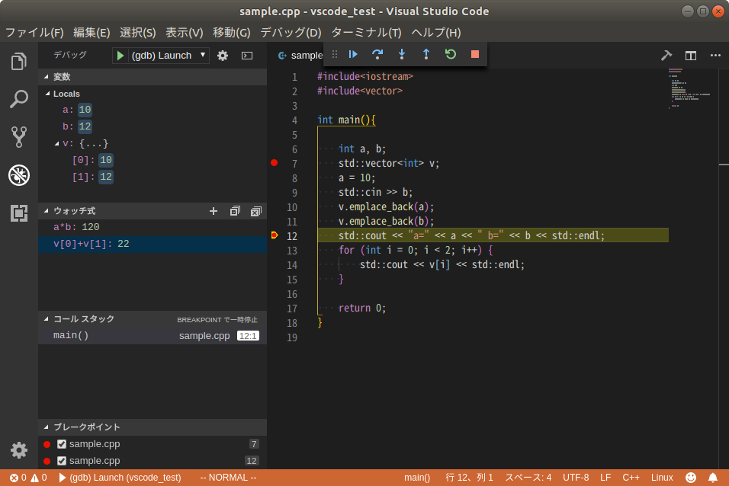The image size is (729, 486).
Task: Select watch expression a*b: 120
Action: coord(153,227)
